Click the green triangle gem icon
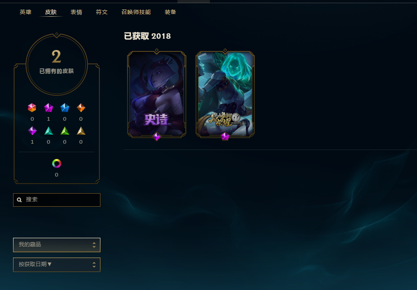The height and width of the screenshot is (290, 417). (65, 131)
